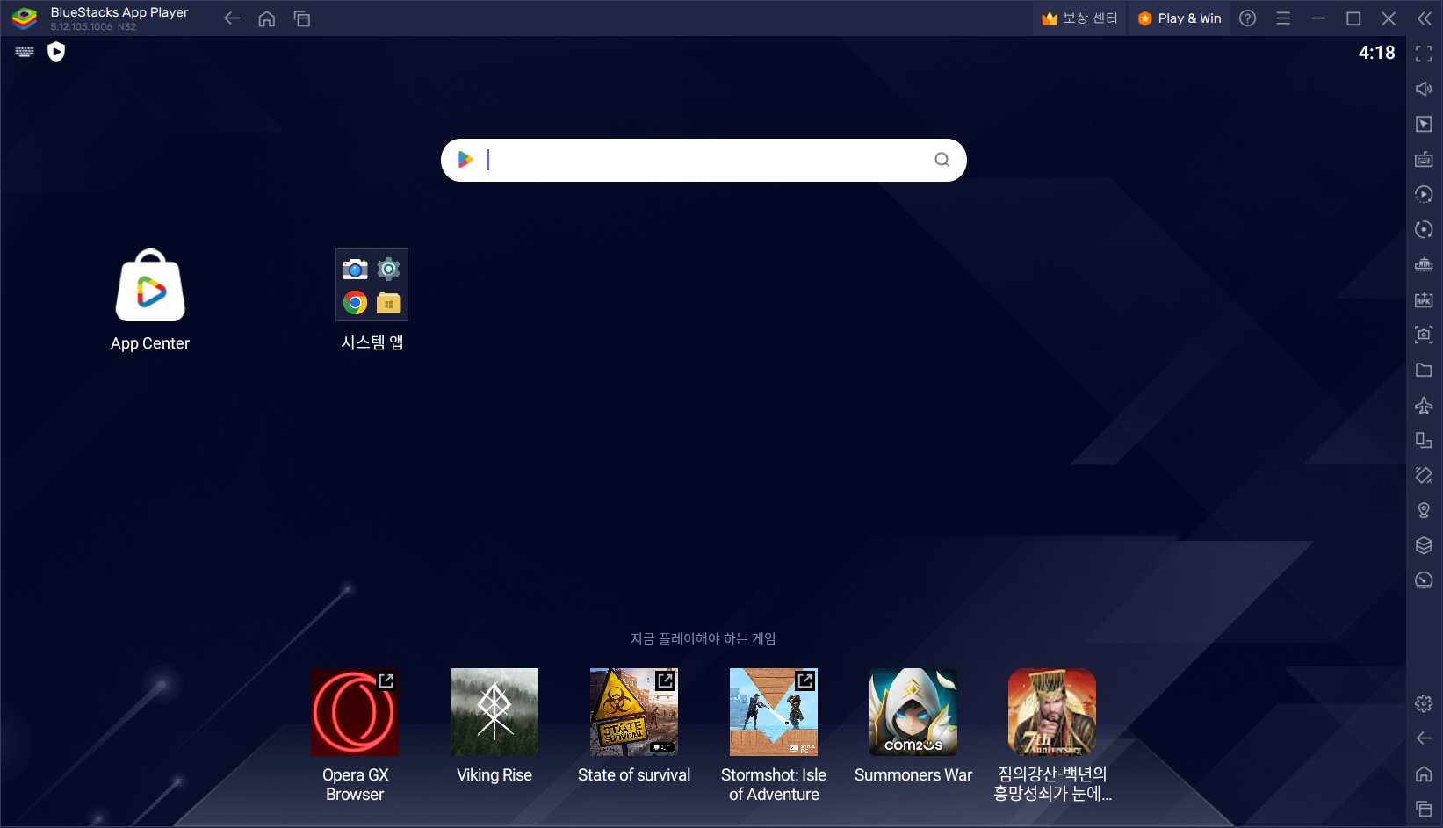Image resolution: width=1443 pixels, height=828 pixels.
Task: Open the help question mark icon
Action: pyautogui.click(x=1247, y=18)
